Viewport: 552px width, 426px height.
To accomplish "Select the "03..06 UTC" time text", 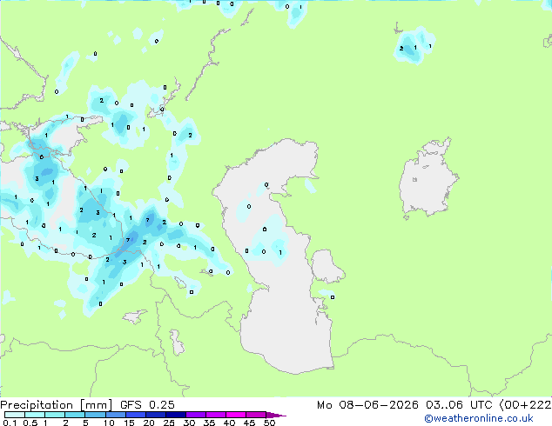I will (459, 405).
